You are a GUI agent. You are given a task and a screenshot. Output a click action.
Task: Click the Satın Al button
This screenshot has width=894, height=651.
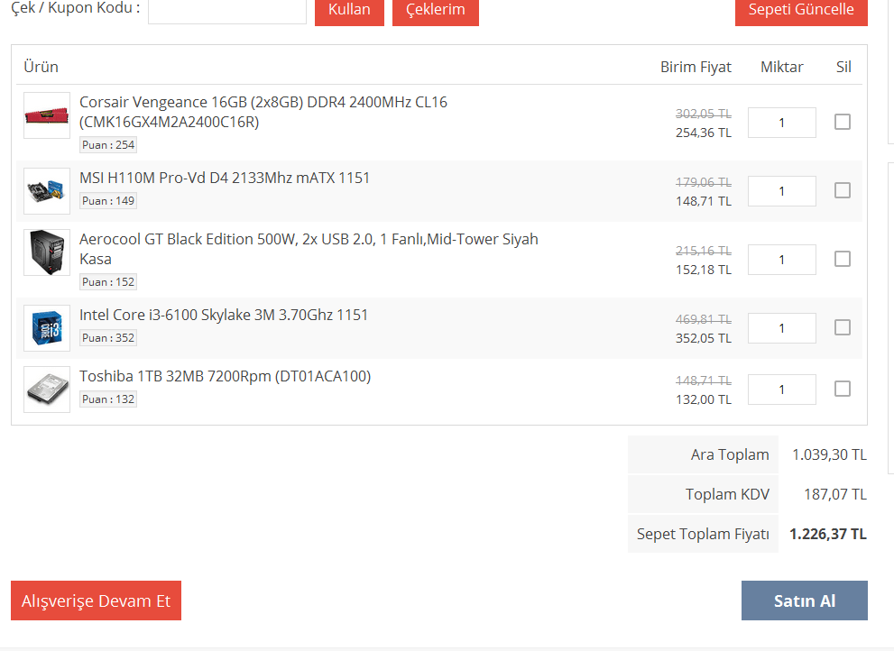tap(805, 601)
